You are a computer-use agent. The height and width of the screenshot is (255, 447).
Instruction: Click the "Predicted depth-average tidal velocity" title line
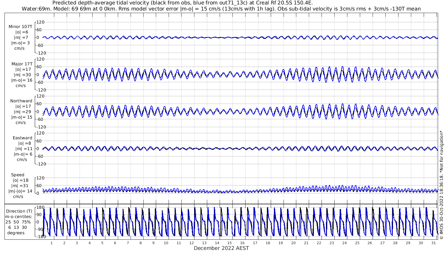pos(182,3)
